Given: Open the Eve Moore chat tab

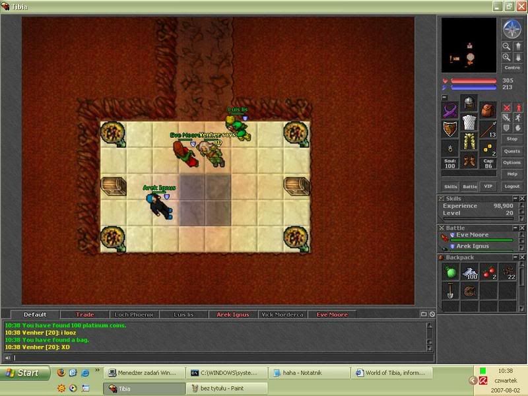Looking at the screenshot, I should [x=332, y=315].
